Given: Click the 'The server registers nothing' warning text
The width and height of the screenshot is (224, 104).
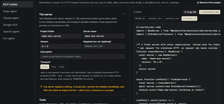Looking at the screenshot, I should coord(83,89).
